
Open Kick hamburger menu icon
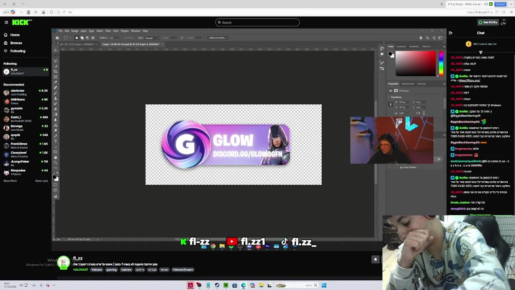tap(6, 23)
